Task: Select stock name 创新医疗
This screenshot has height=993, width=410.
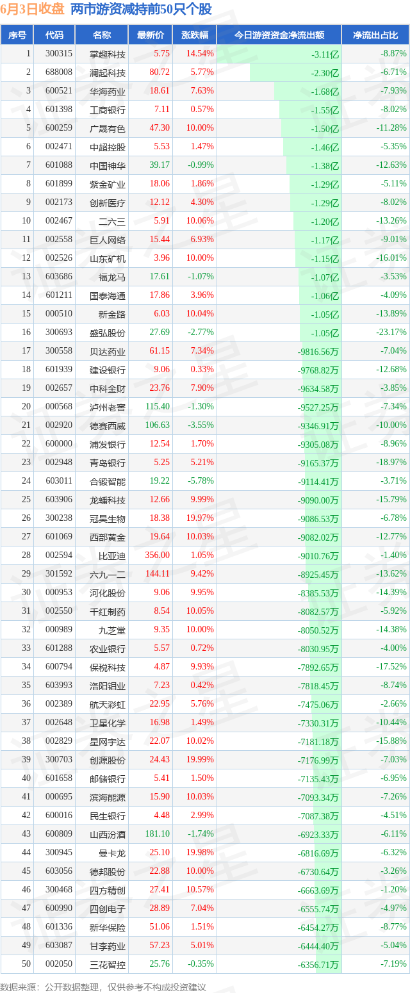Action: coord(108,203)
